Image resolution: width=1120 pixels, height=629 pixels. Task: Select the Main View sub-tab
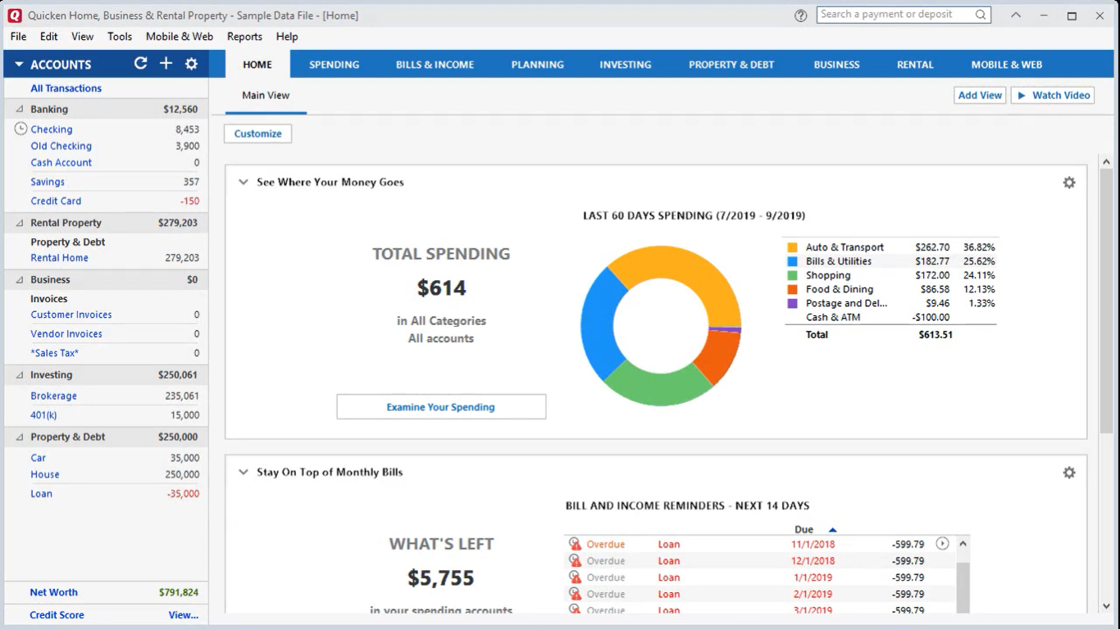point(266,96)
